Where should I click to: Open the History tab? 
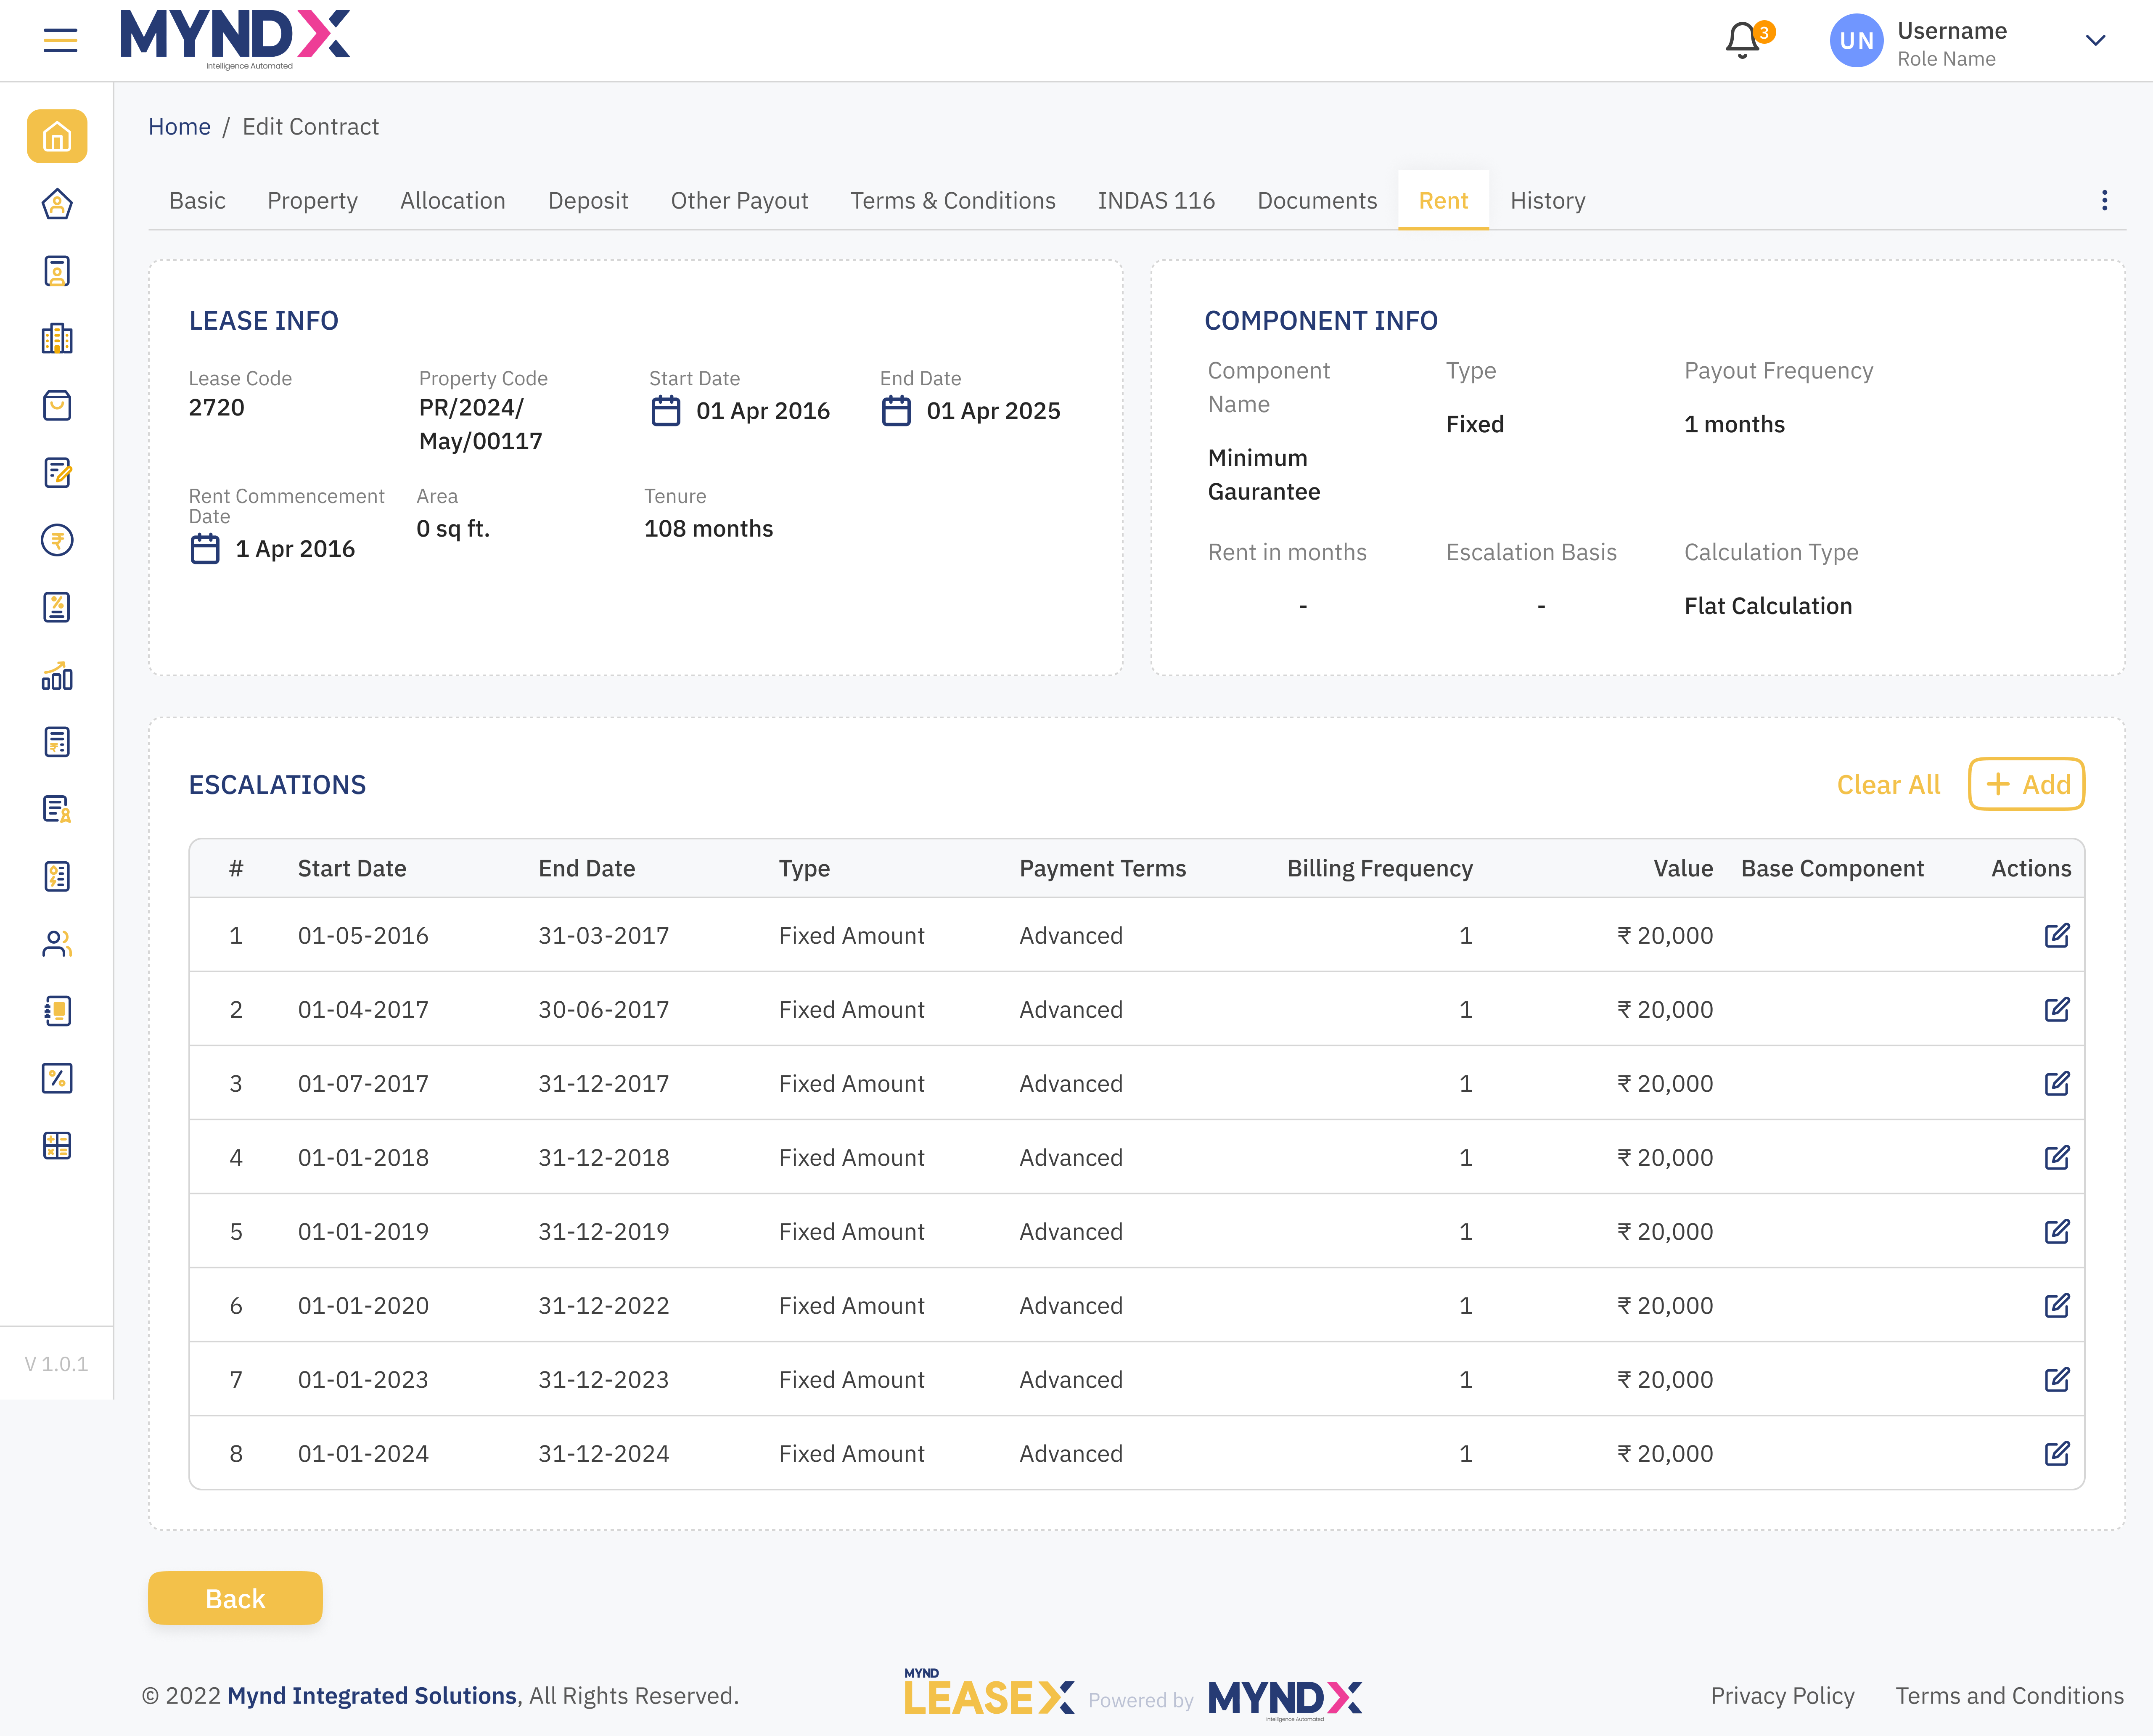tap(1547, 200)
